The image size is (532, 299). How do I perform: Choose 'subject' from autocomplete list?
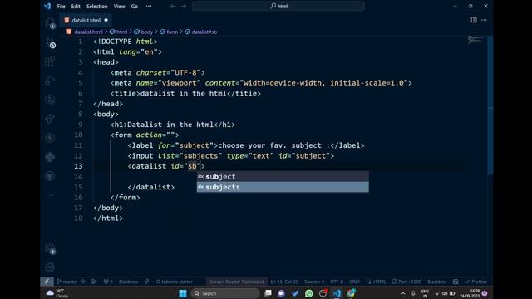[283, 176]
